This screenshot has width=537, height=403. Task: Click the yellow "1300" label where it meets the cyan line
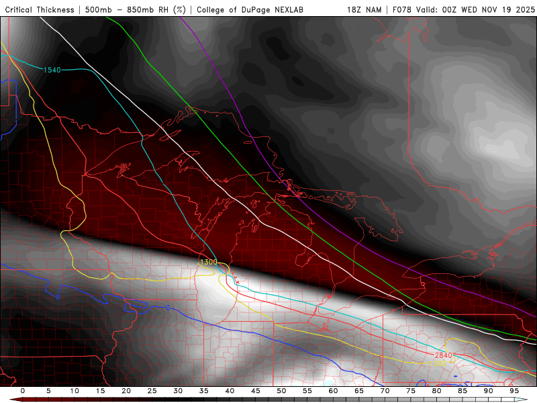(208, 262)
